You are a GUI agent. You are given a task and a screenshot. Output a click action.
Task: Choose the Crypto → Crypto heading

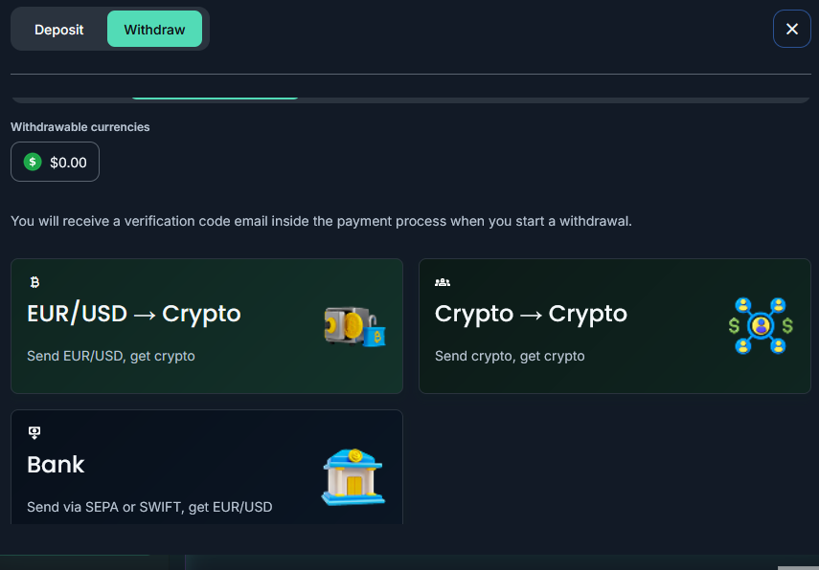click(x=531, y=314)
